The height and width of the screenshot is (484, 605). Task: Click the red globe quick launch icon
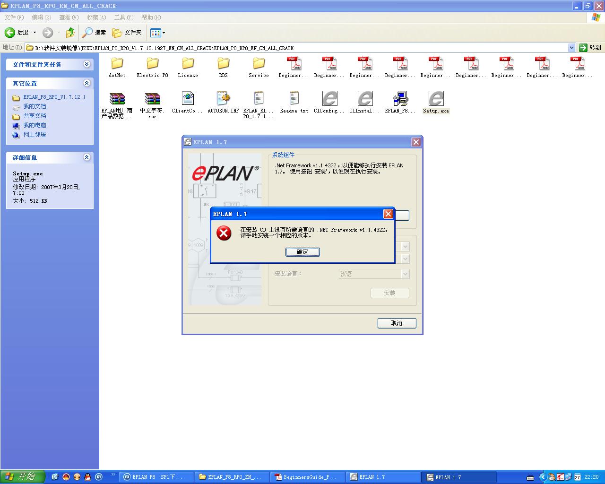66,477
